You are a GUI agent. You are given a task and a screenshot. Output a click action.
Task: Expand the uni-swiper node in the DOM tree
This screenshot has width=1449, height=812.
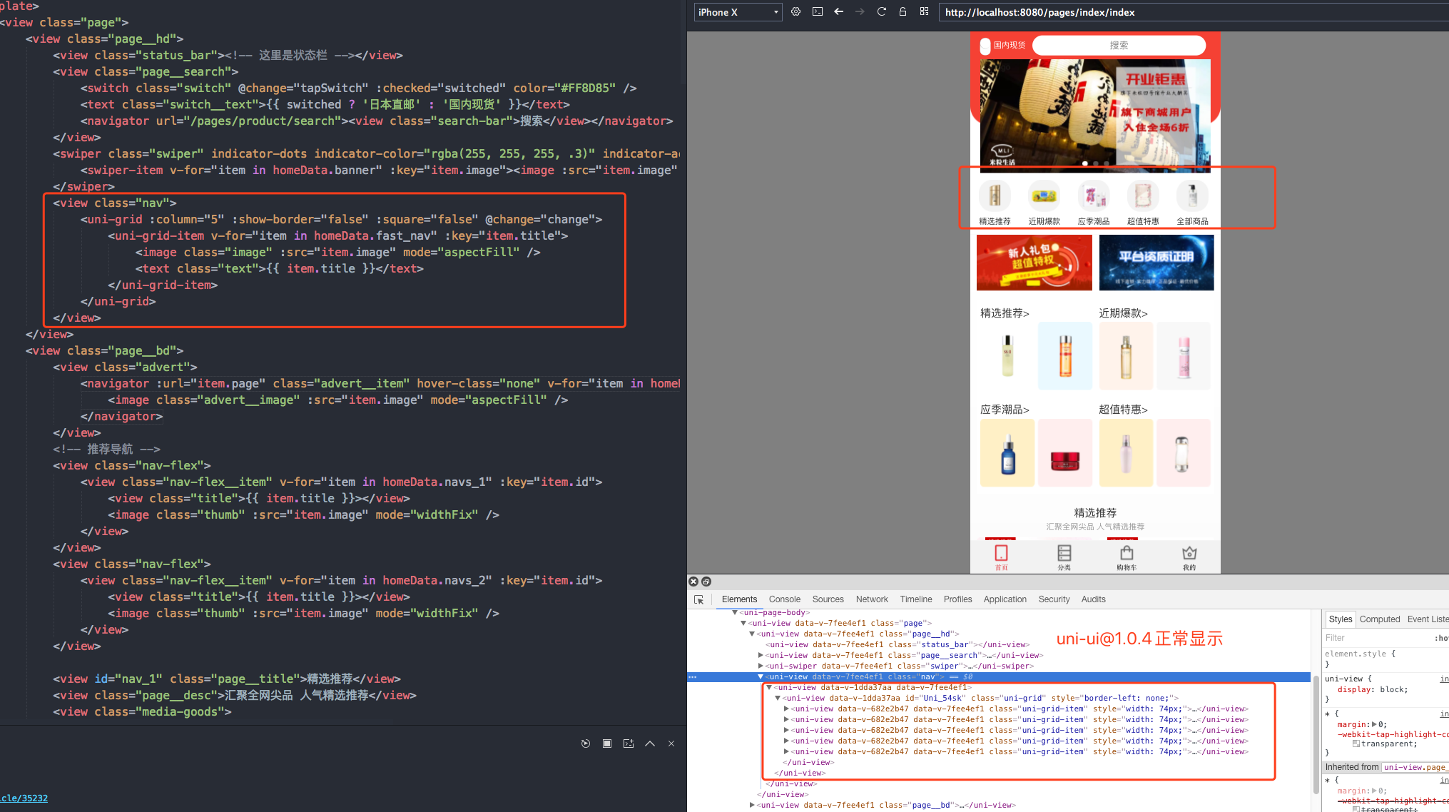[761, 666]
